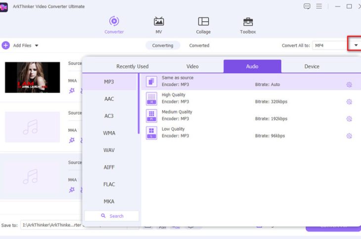Click the Medium Quality preset icon
The height and width of the screenshot is (239, 361).
[x=151, y=116]
